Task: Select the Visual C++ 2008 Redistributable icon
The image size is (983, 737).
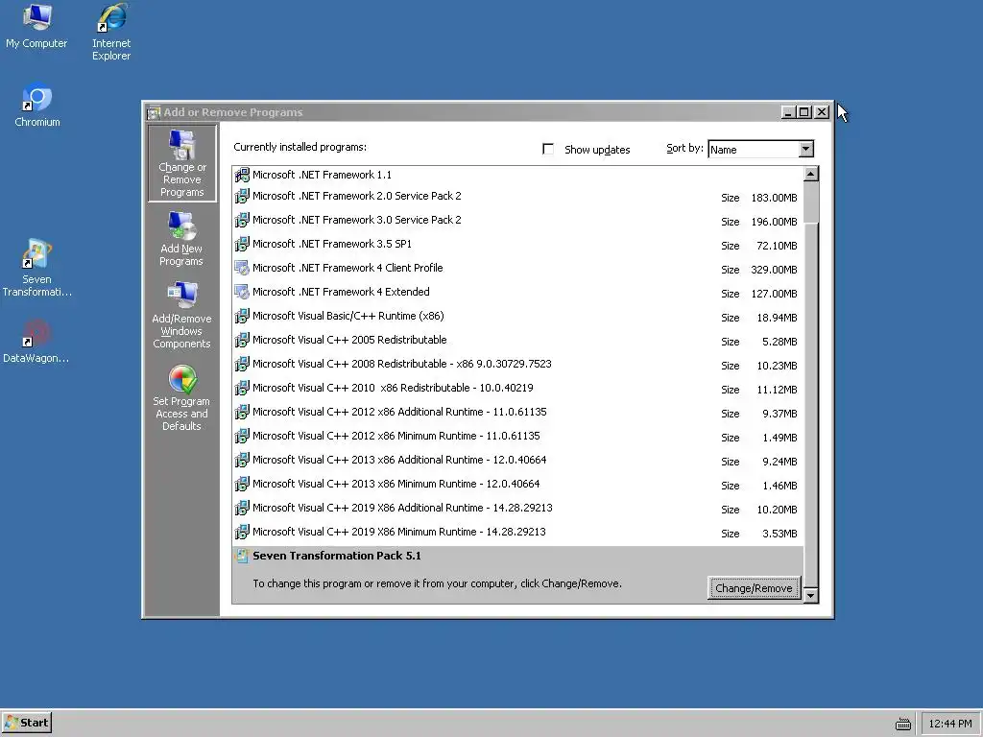Action: [x=242, y=364]
